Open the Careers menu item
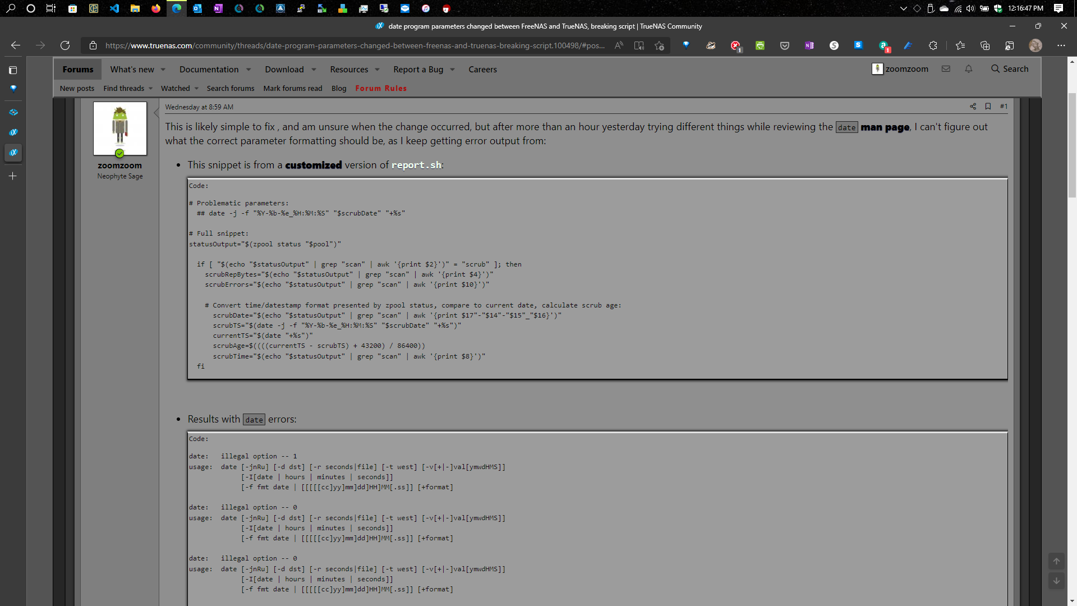The width and height of the screenshot is (1077, 606). (x=483, y=70)
